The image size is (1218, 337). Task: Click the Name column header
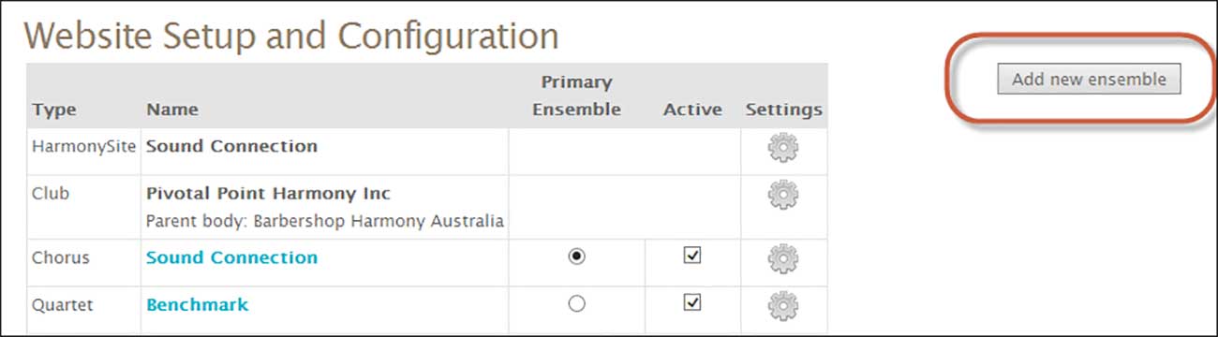pyautogui.click(x=172, y=110)
